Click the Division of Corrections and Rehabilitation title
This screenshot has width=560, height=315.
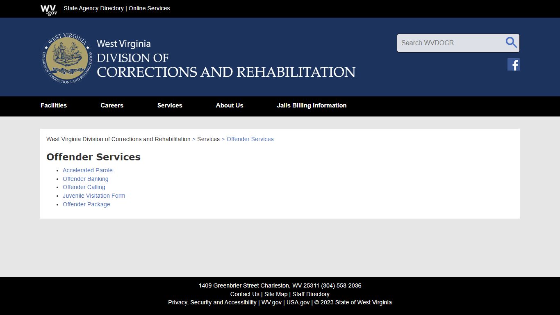[x=226, y=59]
